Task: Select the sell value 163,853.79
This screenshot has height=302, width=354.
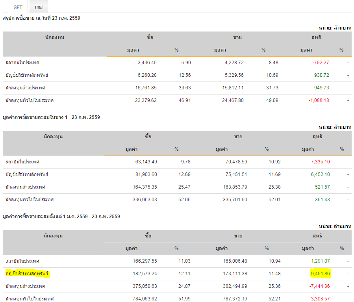Action: pyautogui.click(x=234, y=187)
